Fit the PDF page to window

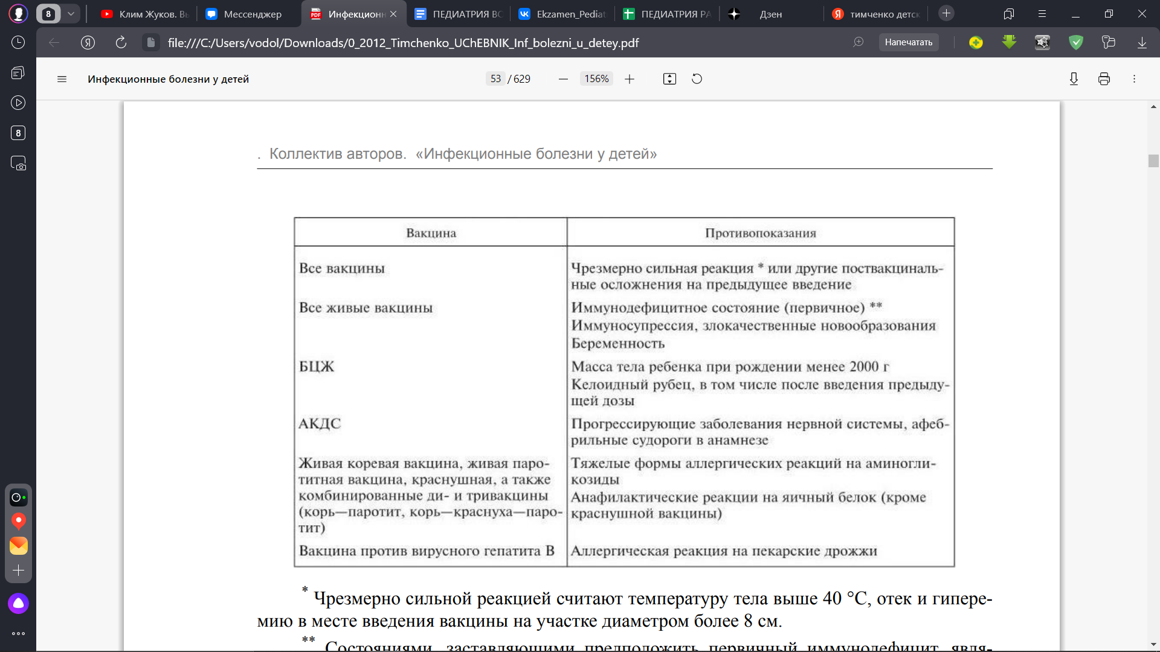(669, 79)
